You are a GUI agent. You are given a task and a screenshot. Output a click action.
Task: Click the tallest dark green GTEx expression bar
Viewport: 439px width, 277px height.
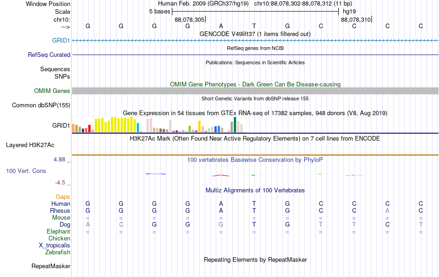pos(235,125)
